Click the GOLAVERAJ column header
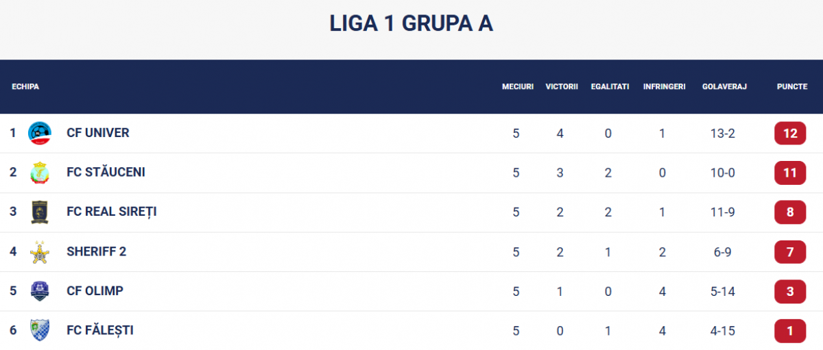Viewport: 823px width, 350px height. (x=724, y=87)
